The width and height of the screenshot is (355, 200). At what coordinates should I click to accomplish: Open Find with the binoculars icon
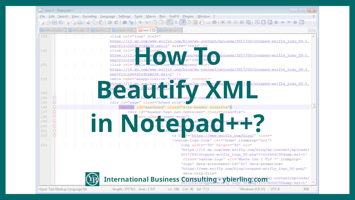pos(125,22)
